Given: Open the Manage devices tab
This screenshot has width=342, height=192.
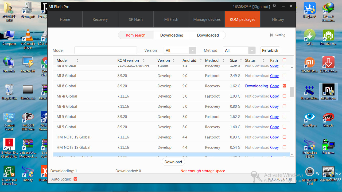Looking at the screenshot, I should coord(207,19).
